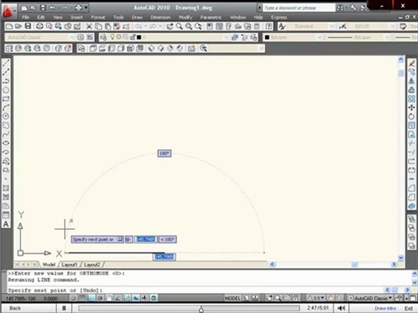This screenshot has width=418, height=313.
Task: Select the Spline tool in Draw toolbar
Action: [6, 134]
